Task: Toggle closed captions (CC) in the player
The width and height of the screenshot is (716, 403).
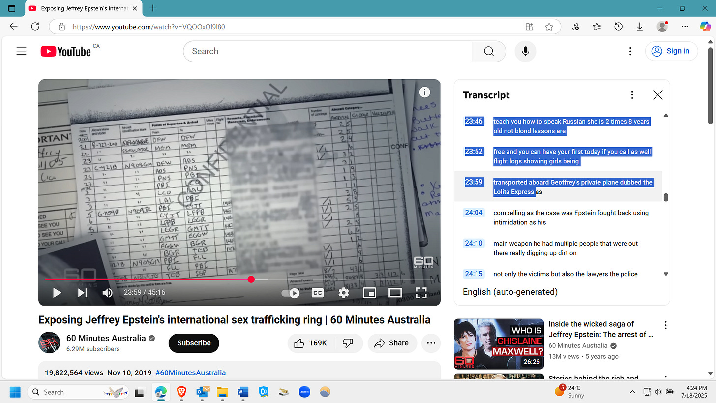Action: [x=318, y=293]
